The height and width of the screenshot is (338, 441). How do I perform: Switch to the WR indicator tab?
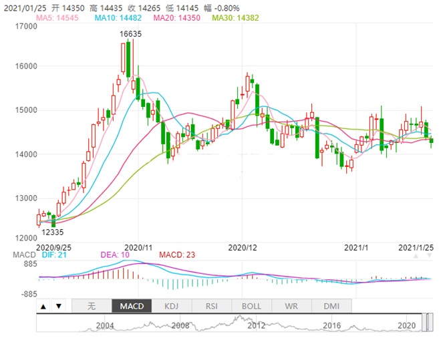(x=291, y=306)
